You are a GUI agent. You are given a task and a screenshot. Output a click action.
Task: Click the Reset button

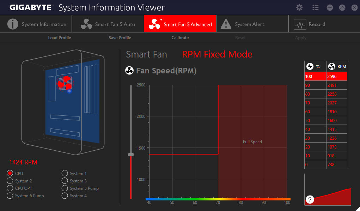pos(240,38)
